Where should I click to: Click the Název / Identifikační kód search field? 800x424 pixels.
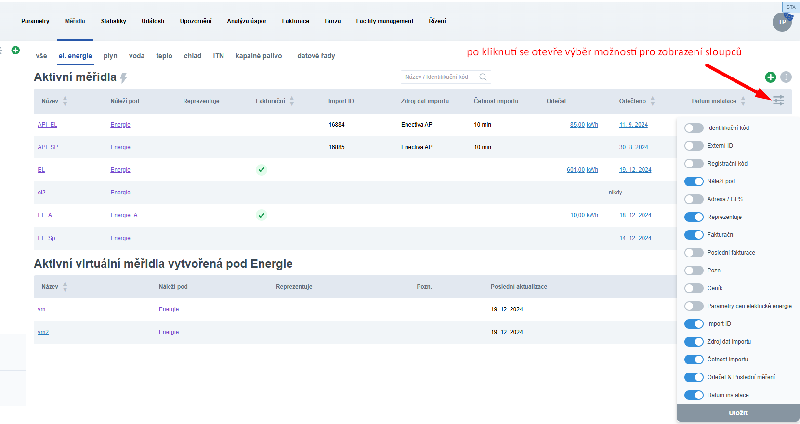tap(439, 77)
